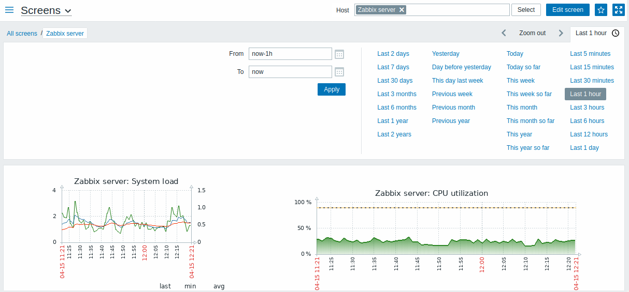Select Previous year period
Viewport: 629px width, 292px height.
(451, 121)
